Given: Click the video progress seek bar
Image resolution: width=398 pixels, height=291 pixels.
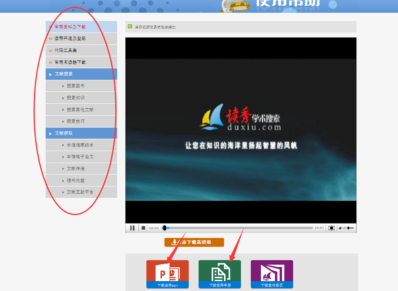Looking at the screenshot, I should (237, 228).
